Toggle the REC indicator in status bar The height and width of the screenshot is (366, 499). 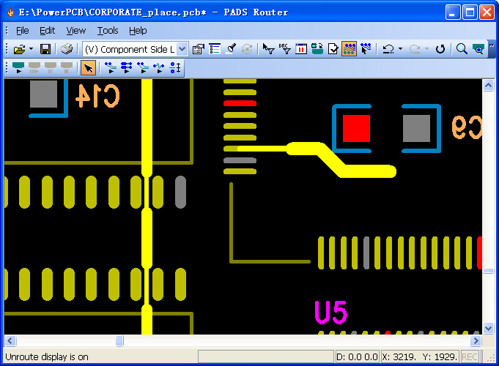[x=469, y=357]
